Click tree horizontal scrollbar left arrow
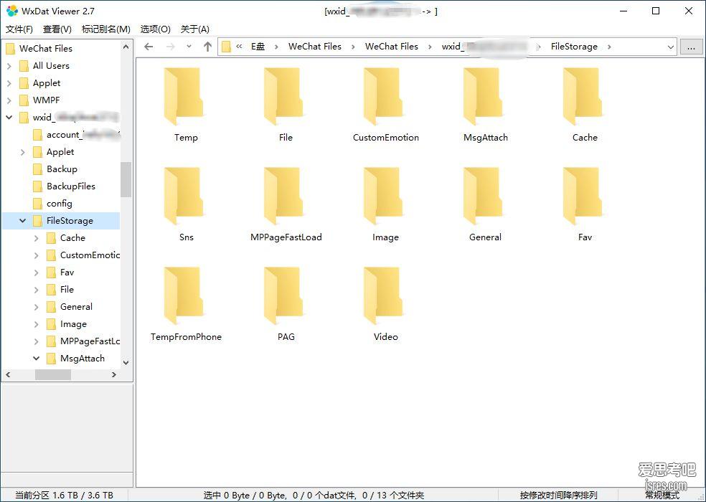 tap(8, 374)
